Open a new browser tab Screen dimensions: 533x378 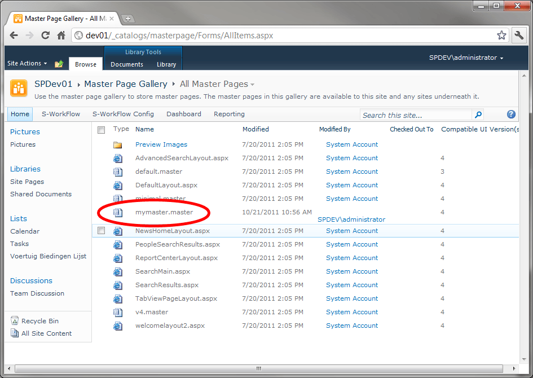pyautogui.click(x=128, y=19)
